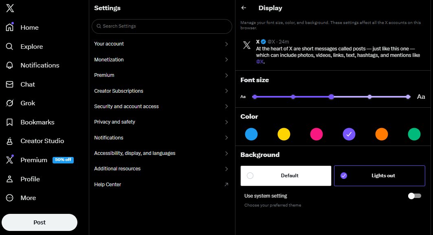Expand the Additional resources chevron

226,169
